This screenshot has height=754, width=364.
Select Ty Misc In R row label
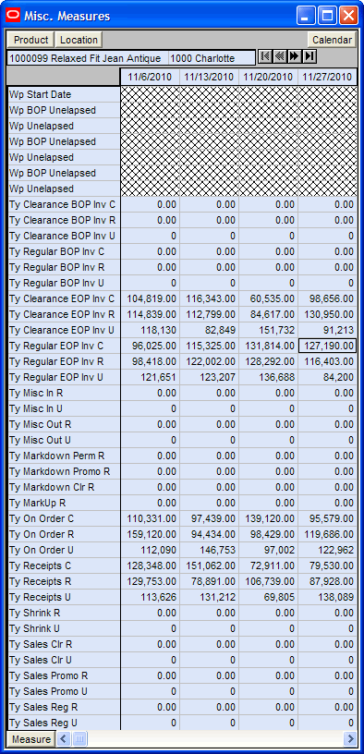coord(64,394)
